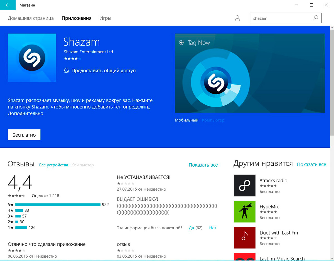This screenshot has height=261, width=334.
Task: Switch to the Домашняя страница tab
Action: pos(31,18)
